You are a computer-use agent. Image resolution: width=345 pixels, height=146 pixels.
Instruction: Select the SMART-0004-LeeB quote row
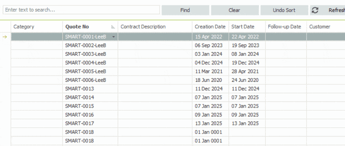point(86,63)
